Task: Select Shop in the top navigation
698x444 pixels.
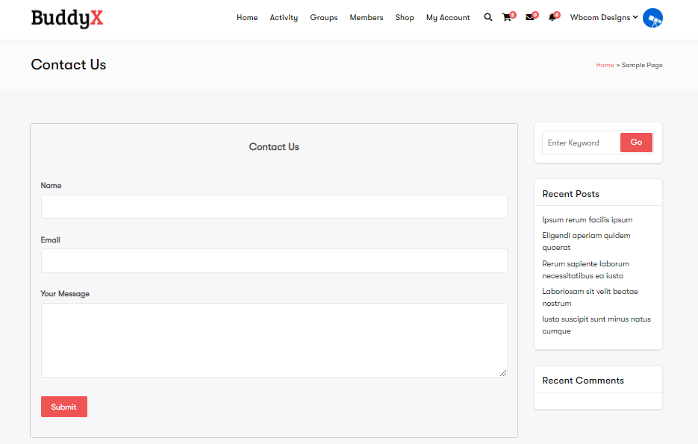Action: 405,17
